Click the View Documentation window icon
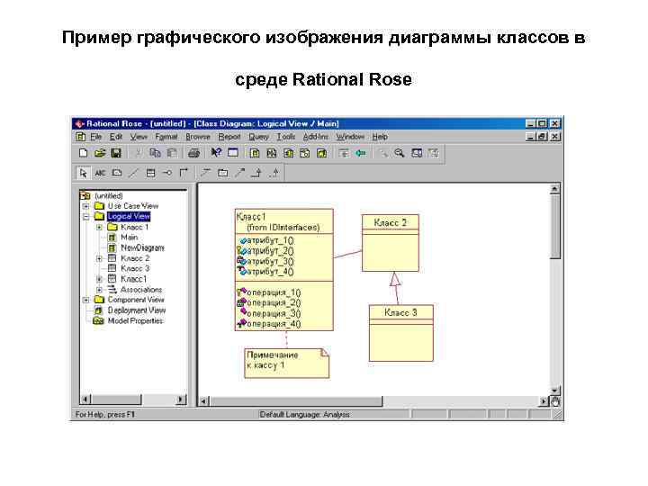 (233, 153)
